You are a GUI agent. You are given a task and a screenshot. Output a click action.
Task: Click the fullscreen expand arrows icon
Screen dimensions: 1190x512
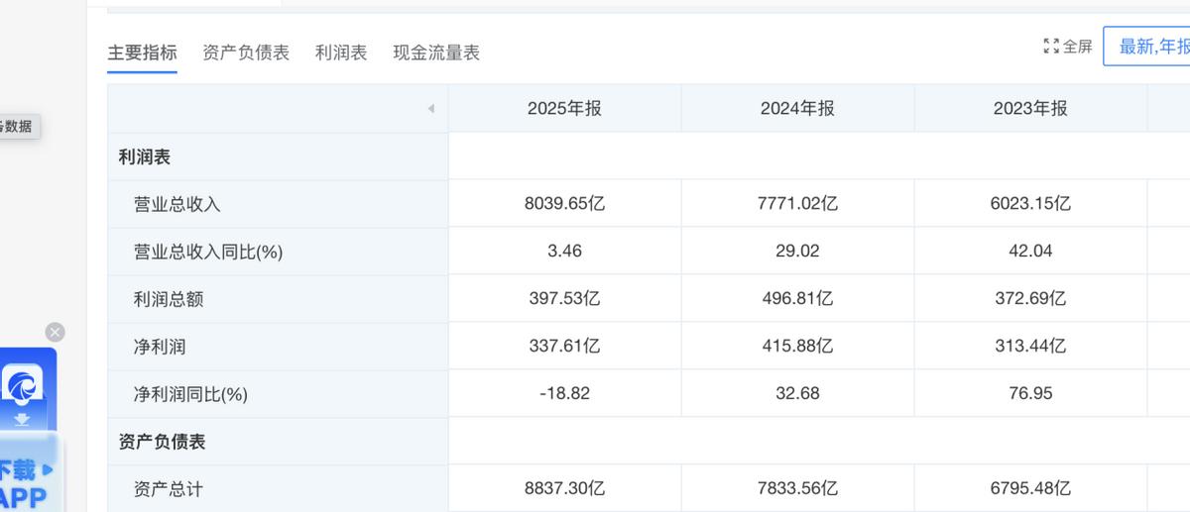point(1051,47)
